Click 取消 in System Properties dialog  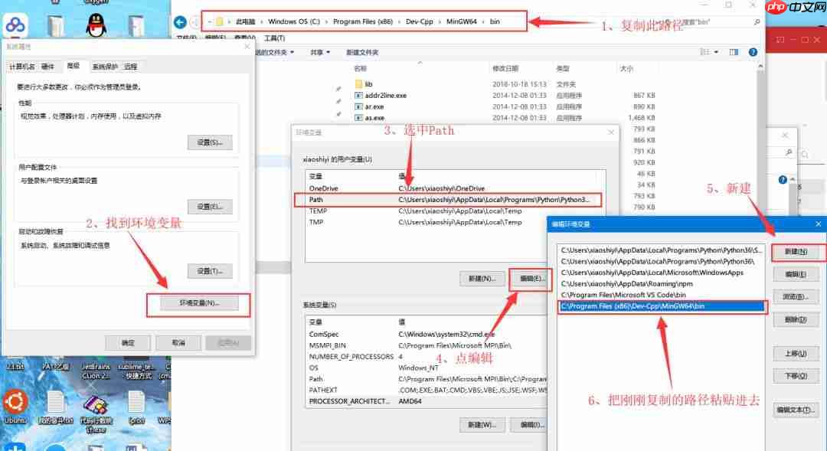178,343
